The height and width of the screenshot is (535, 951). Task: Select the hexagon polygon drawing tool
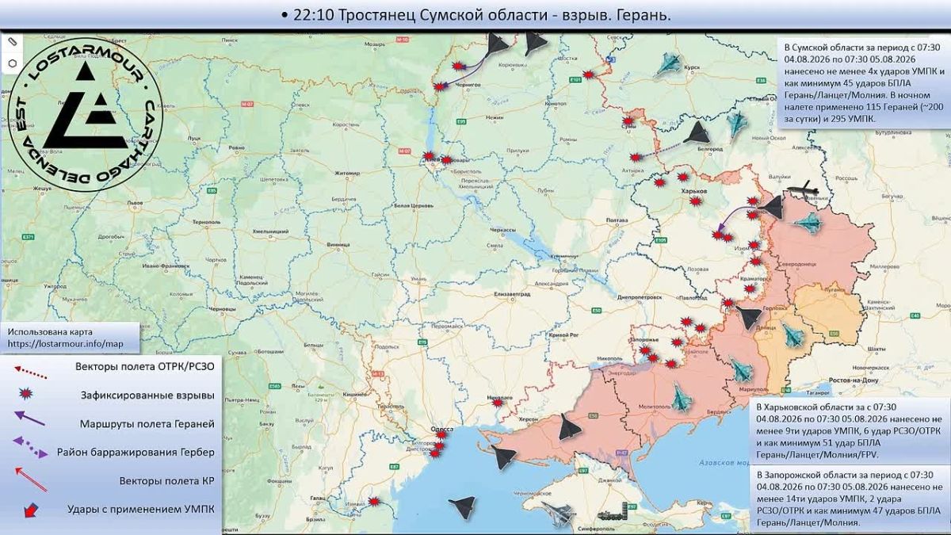(x=13, y=63)
